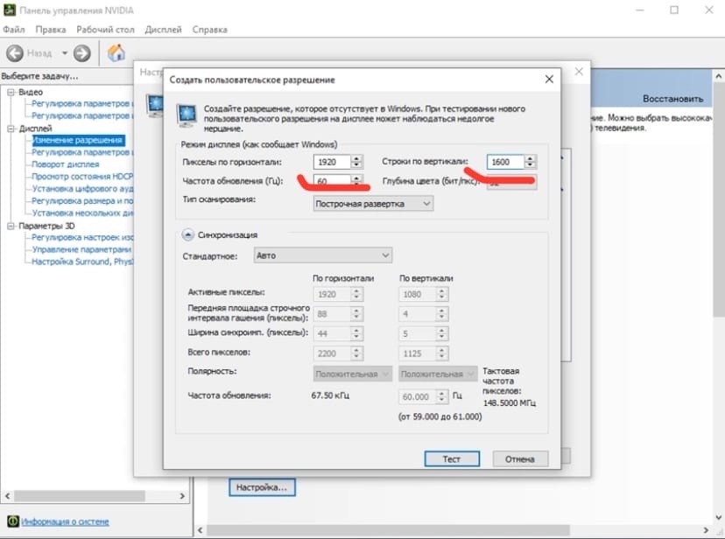Open the Back history dropdown arrow
The width and height of the screenshot is (725, 539).
coord(65,53)
